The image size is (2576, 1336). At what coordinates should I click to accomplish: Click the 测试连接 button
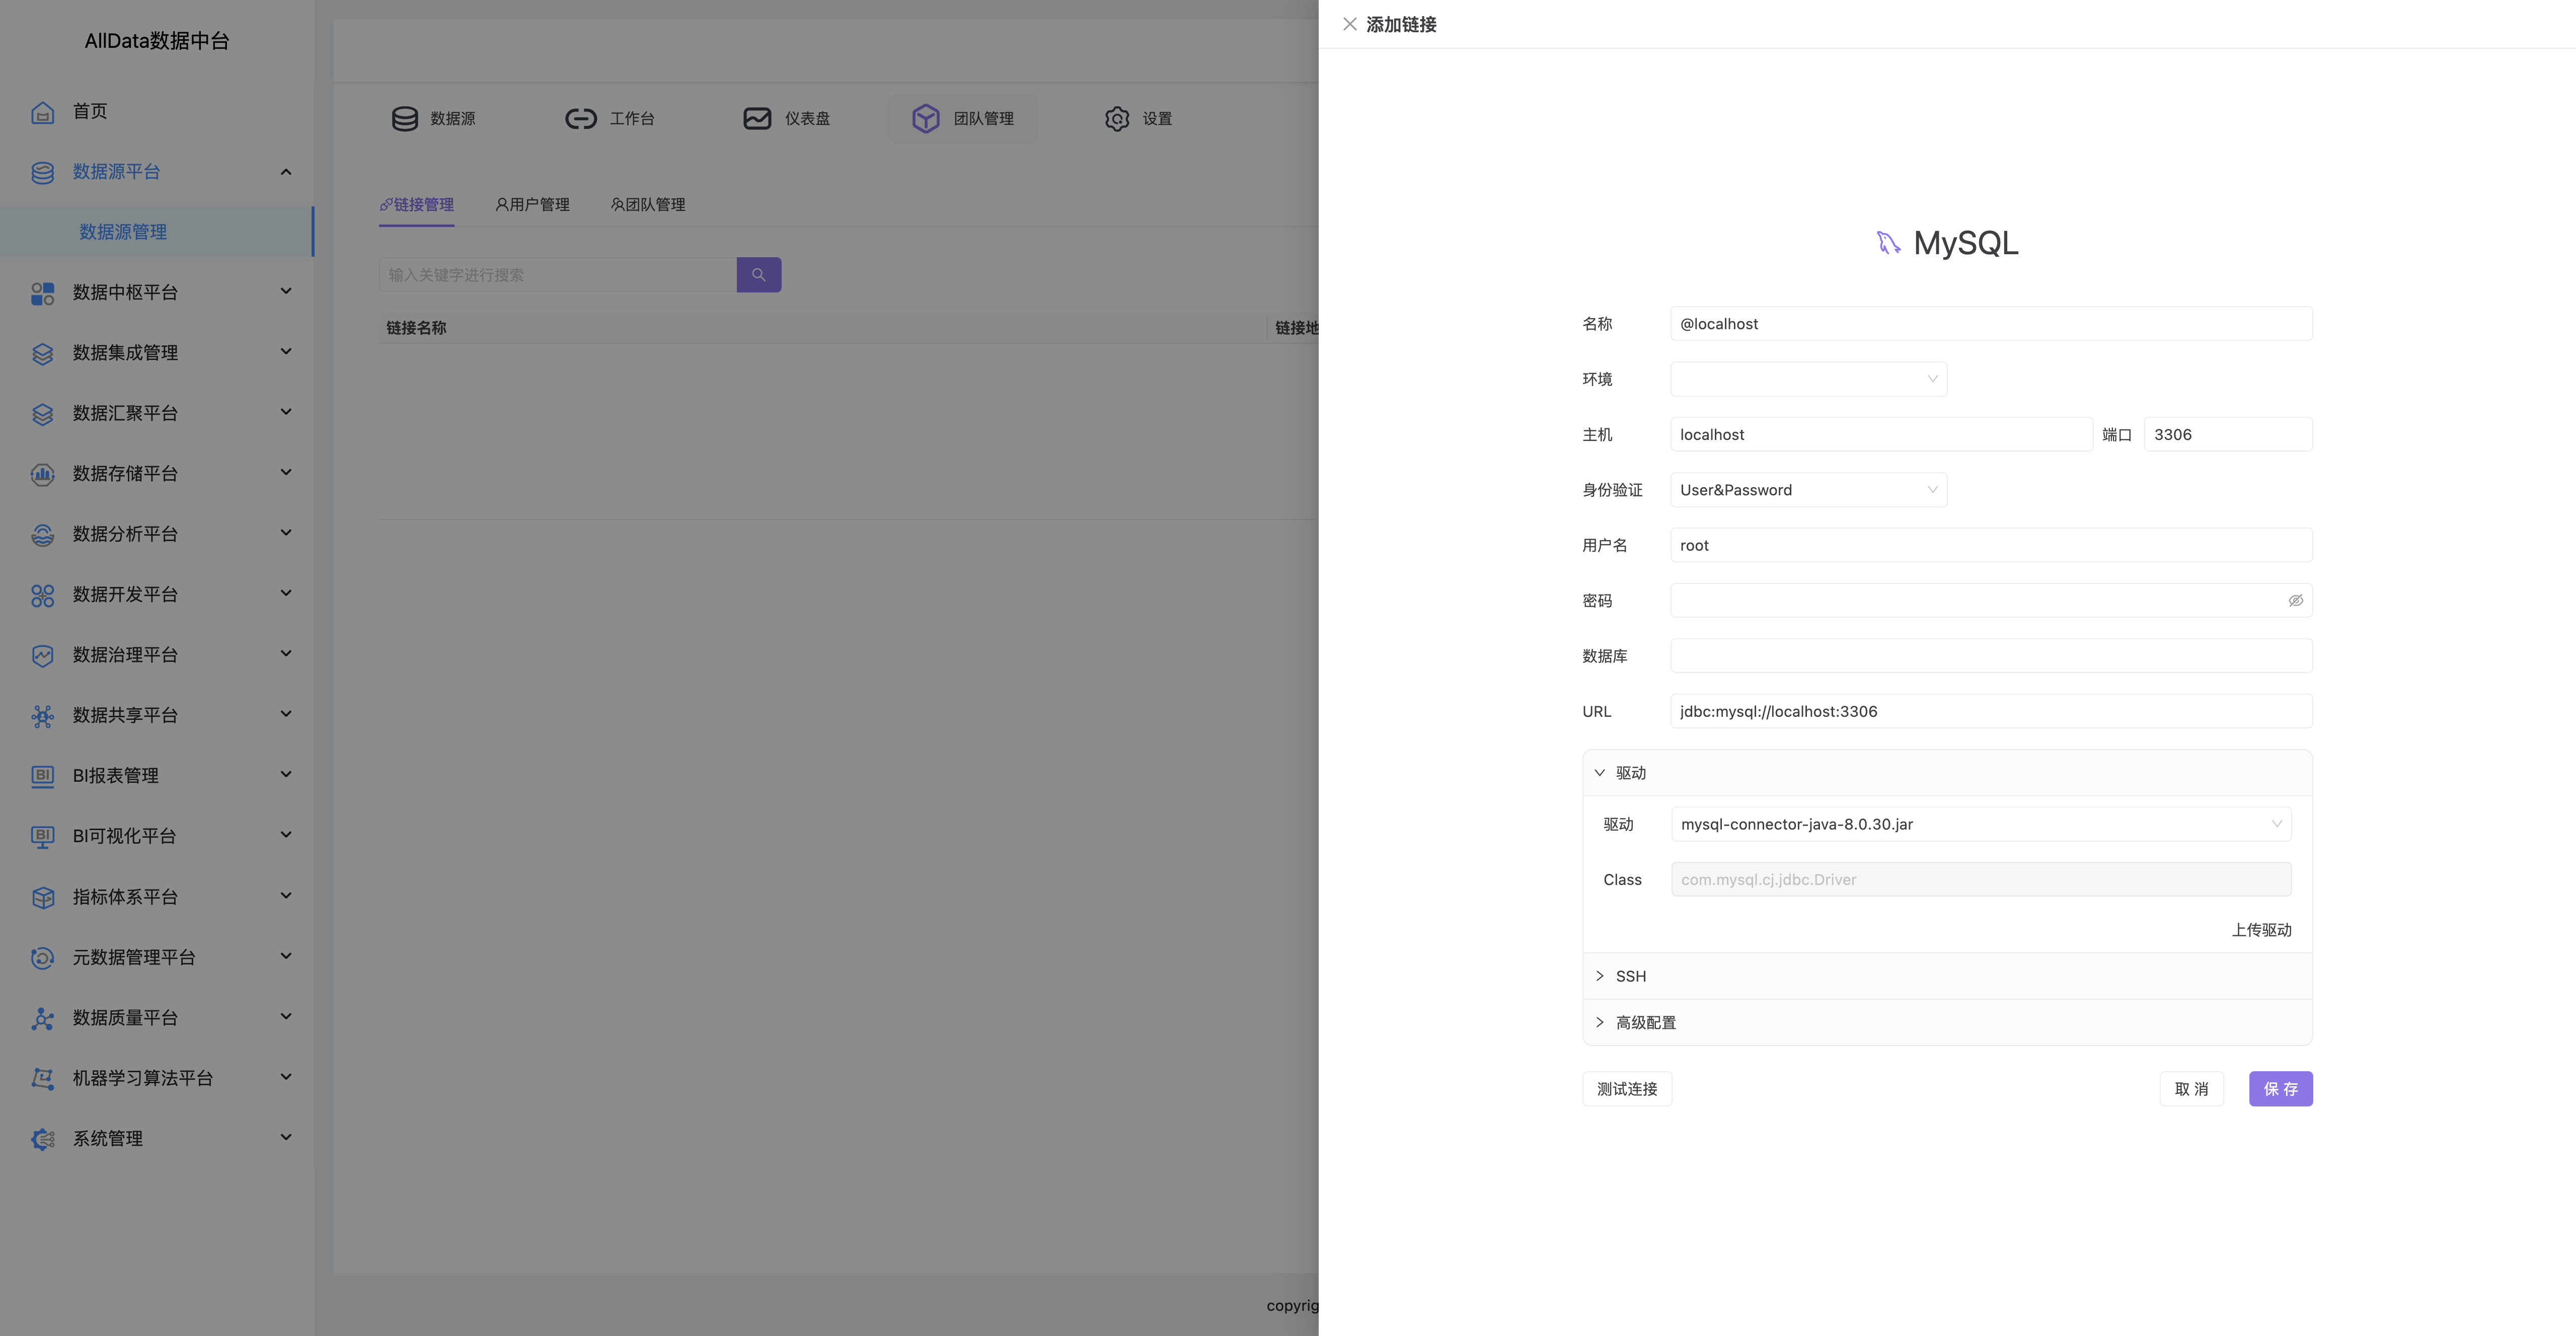[1627, 1088]
